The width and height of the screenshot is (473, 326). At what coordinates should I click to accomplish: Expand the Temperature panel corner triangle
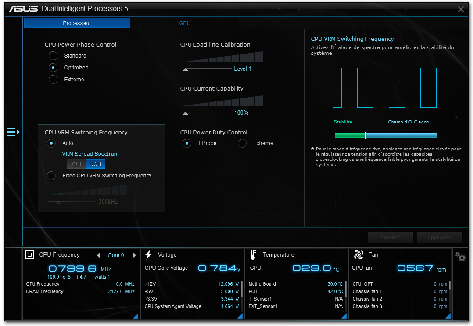[344, 316]
